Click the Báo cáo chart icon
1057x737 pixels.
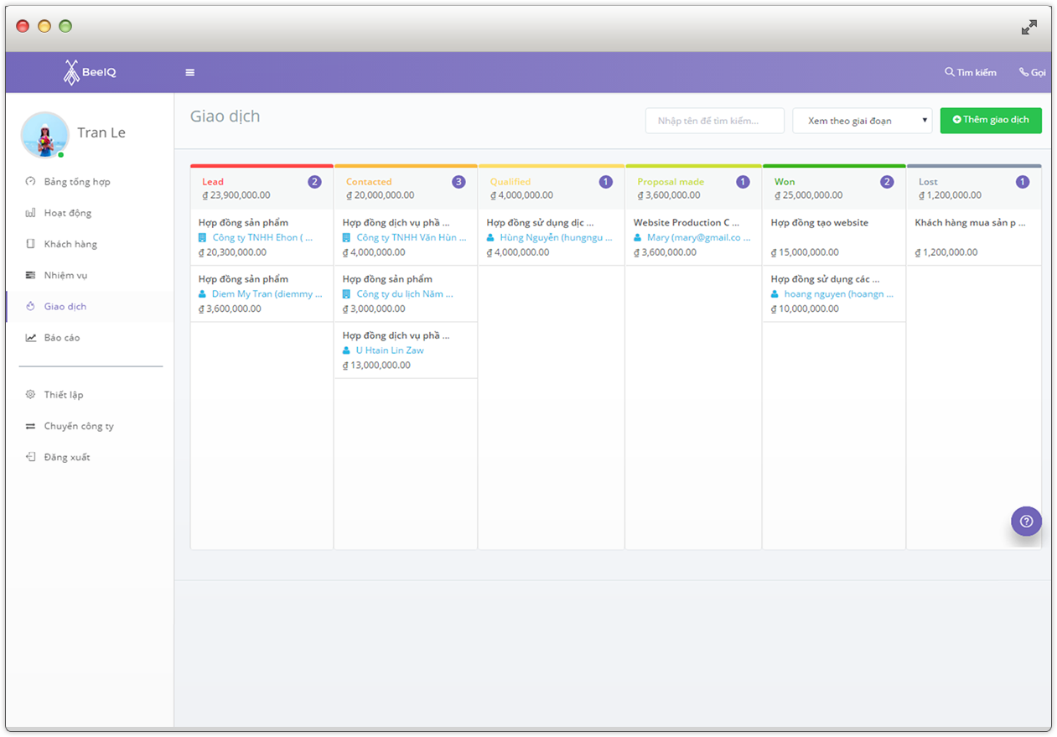click(x=31, y=338)
